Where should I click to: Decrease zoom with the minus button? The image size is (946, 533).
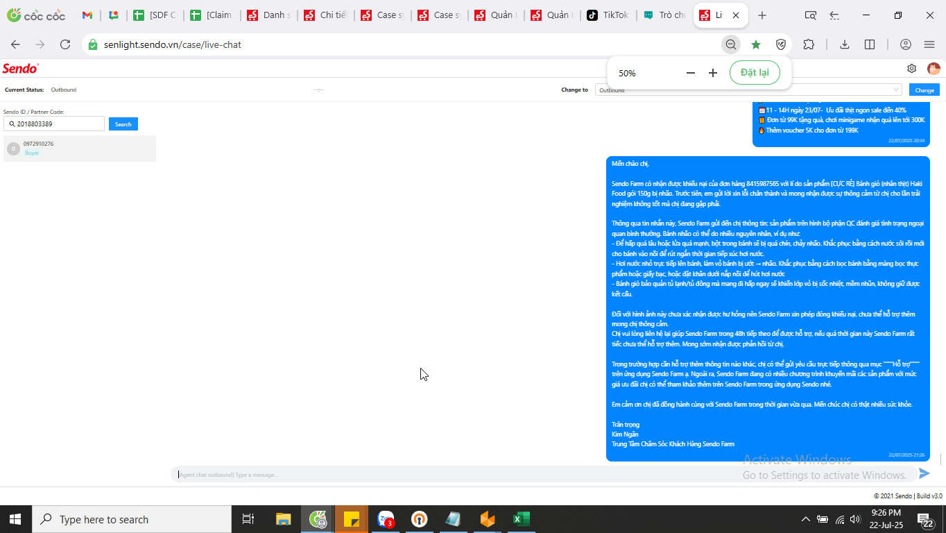690,73
